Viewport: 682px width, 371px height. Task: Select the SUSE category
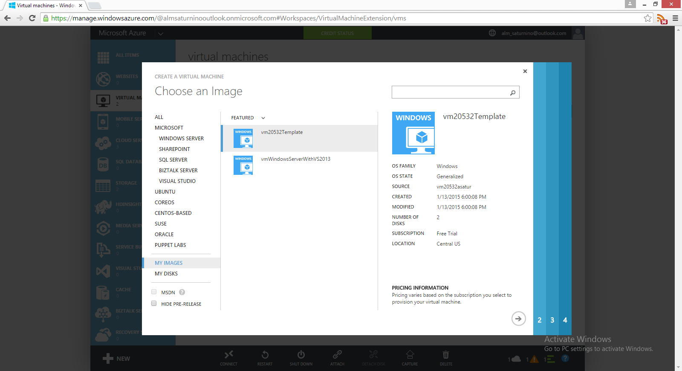[161, 224]
